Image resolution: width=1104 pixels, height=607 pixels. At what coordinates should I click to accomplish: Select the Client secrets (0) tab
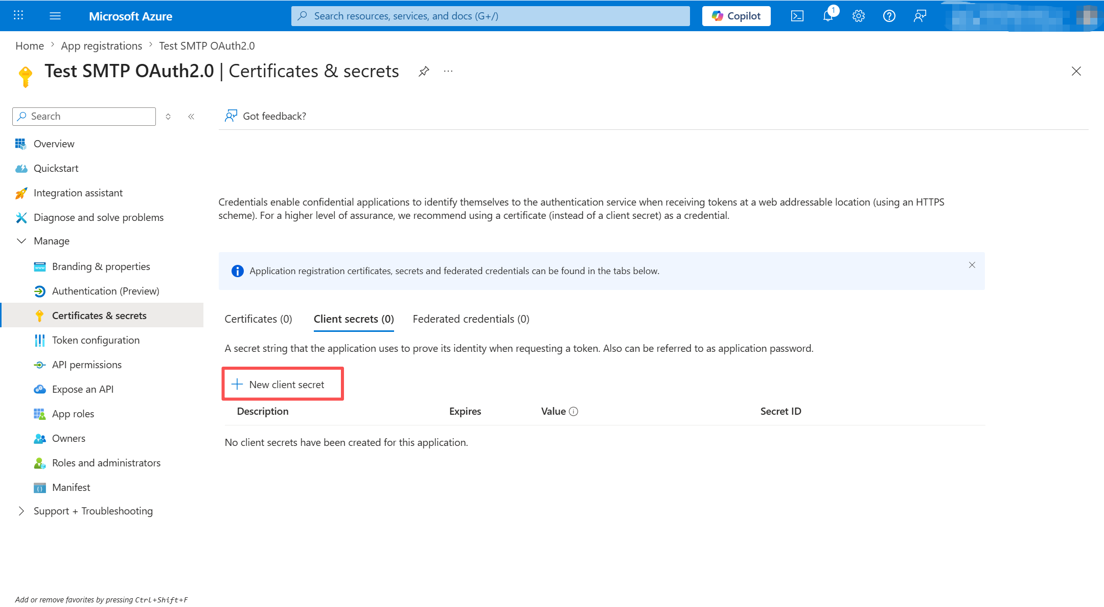(354, 319)
